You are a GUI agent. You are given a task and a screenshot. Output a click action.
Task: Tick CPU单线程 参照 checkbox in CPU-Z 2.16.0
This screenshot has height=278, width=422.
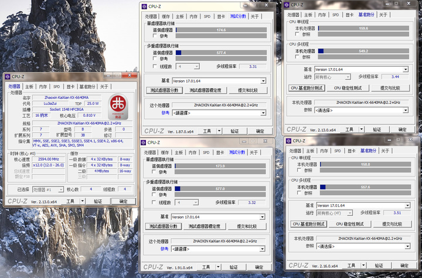click(299, 170)
